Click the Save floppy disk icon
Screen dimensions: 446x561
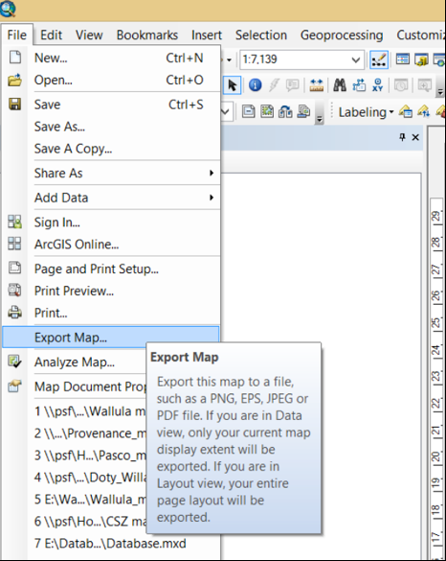coord(14,105)
